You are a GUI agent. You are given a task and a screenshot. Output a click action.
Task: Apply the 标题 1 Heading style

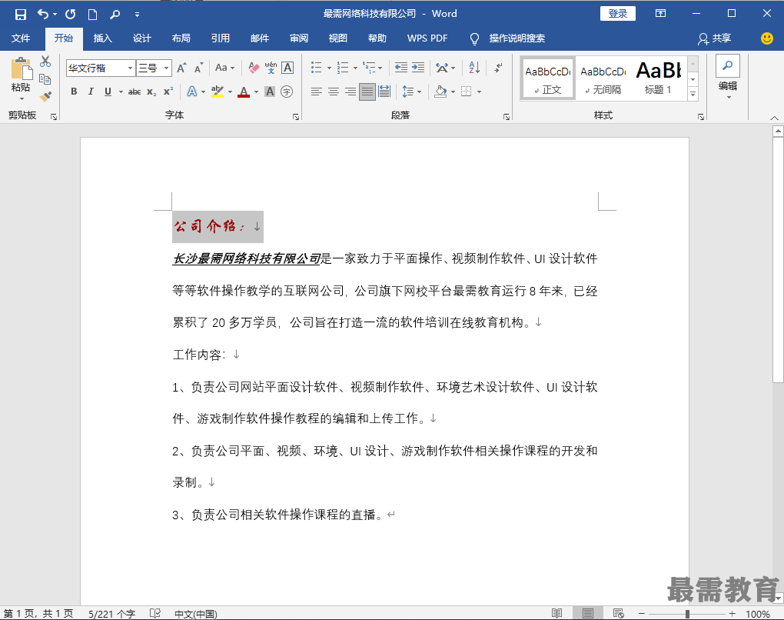pyautogui.click(x=658, y=78)
